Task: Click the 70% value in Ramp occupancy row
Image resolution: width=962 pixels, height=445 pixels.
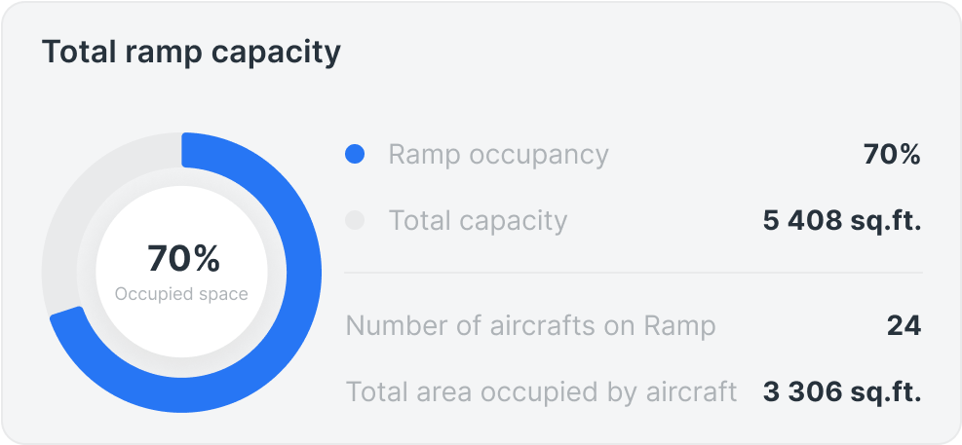Action: point(892,154)
